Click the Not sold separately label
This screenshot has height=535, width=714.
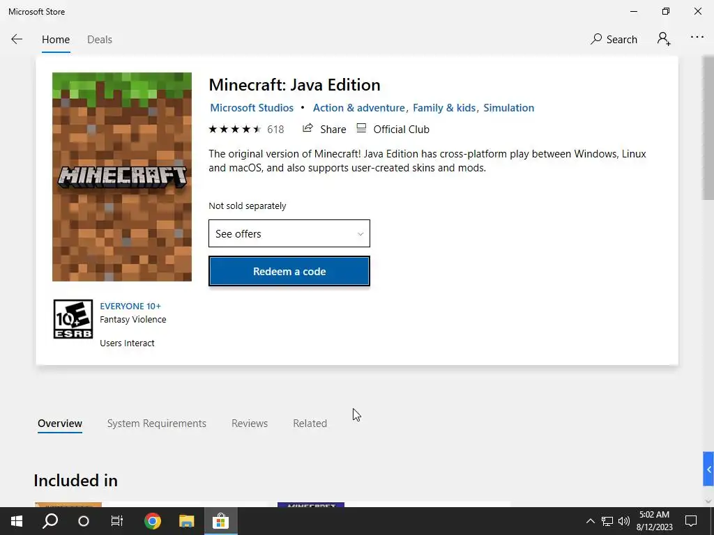click(248, 206)
